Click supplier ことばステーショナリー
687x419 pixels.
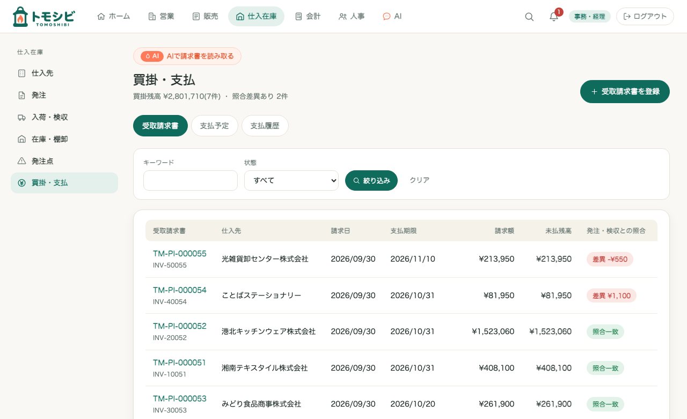click(261, 295)
